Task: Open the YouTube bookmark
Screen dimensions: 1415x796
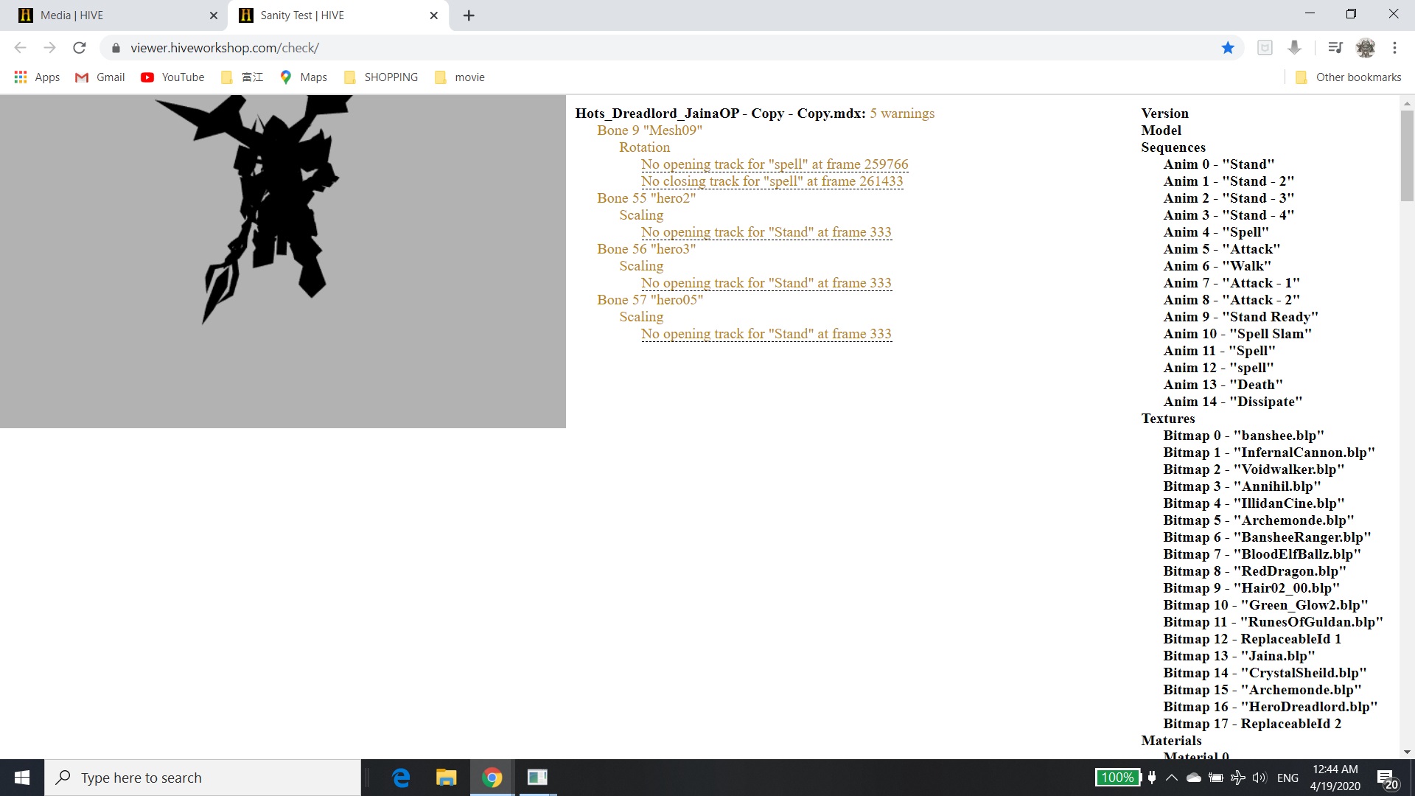Action: [172, 77]
